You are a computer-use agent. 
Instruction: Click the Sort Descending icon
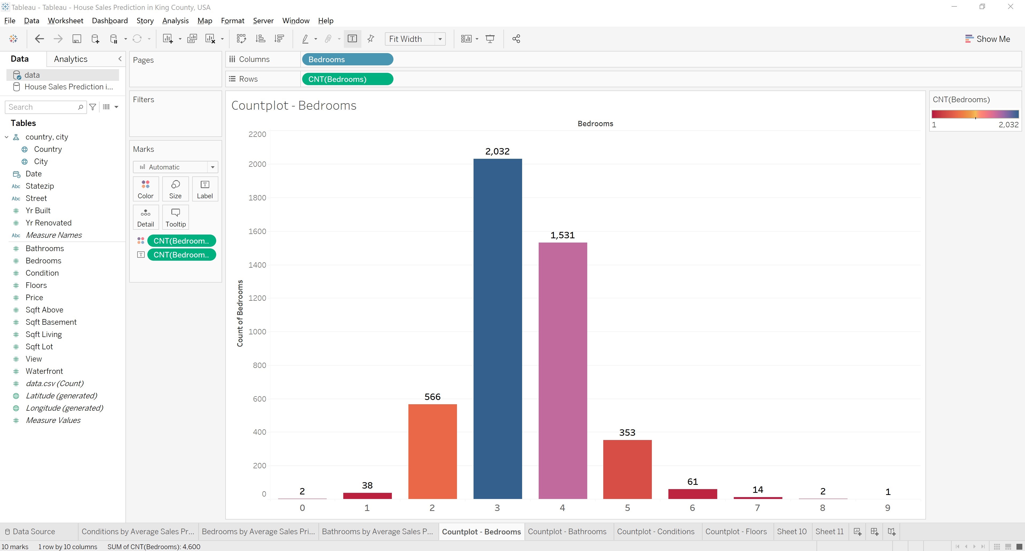pyautogui.click(x=279, y=39)
